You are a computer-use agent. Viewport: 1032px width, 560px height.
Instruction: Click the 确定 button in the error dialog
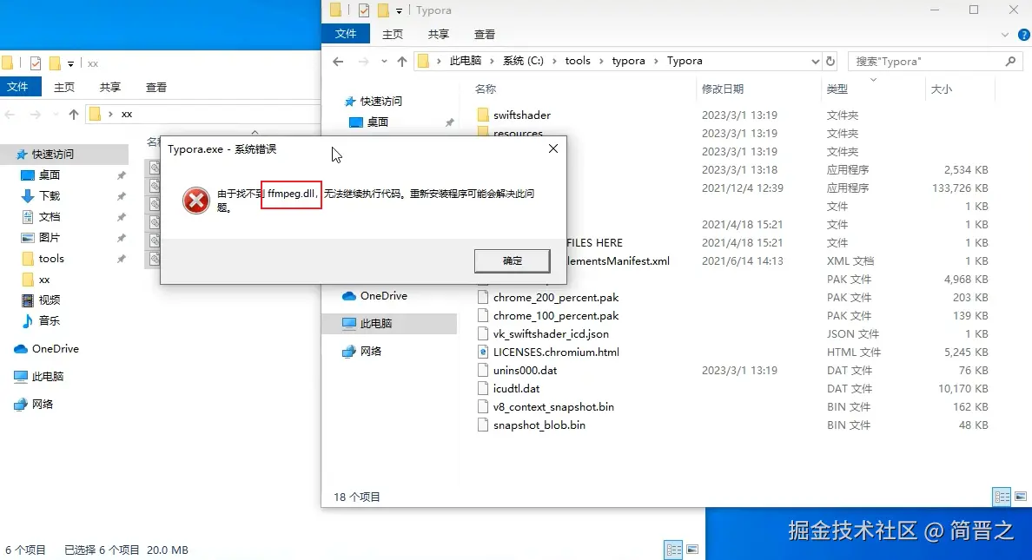512,260
